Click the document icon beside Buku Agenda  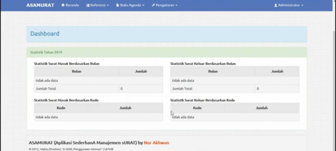tap(117, 5)
